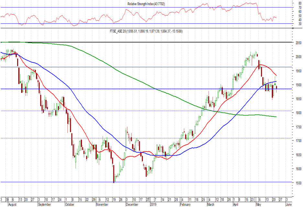Viewport: 303px width, 207px height.
Task: Click the 1600 price axis label
Action: point(298,169)
